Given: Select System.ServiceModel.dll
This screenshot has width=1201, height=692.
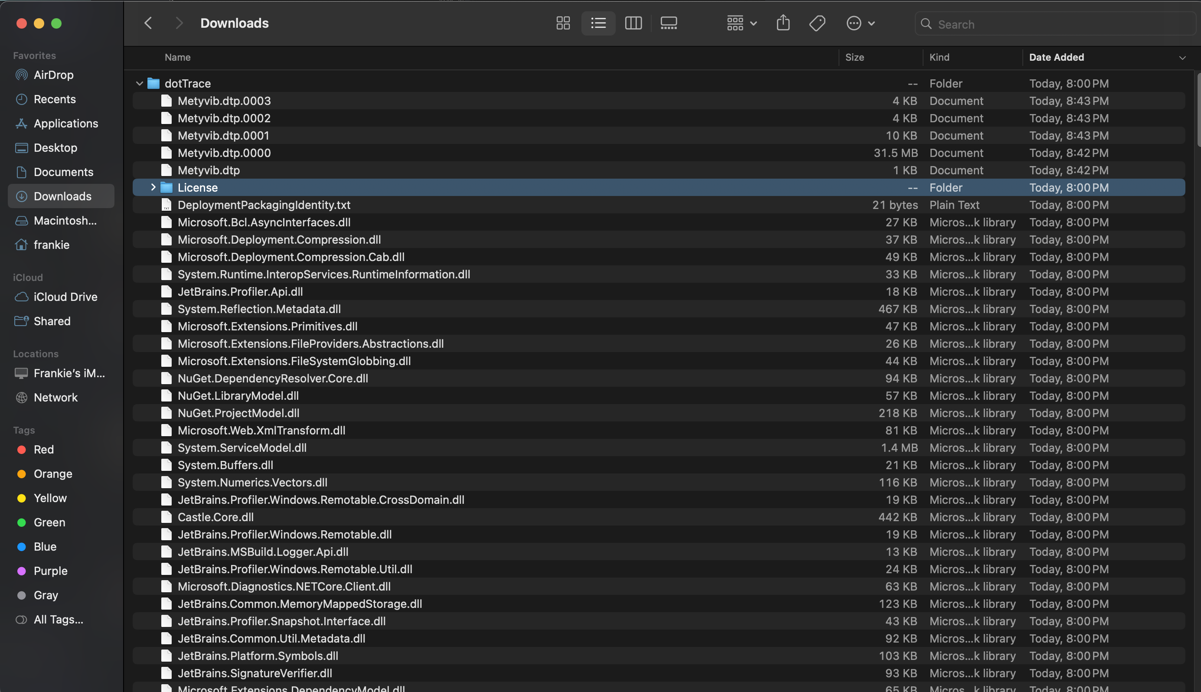Looking at the screenshot, I should point(659,448).
